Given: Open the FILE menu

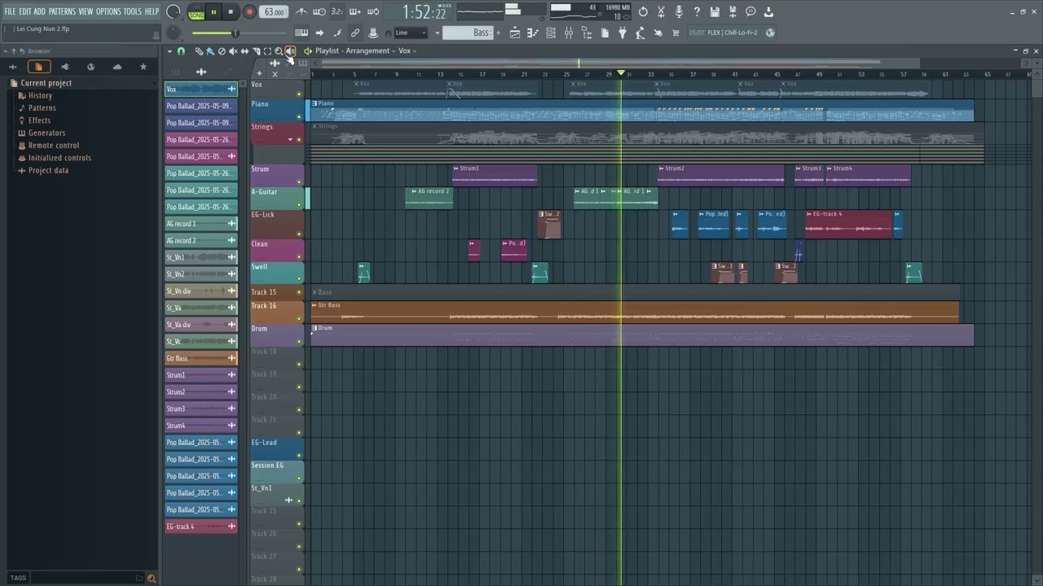Looking at the screenshot, I should [x=10, y=11].
